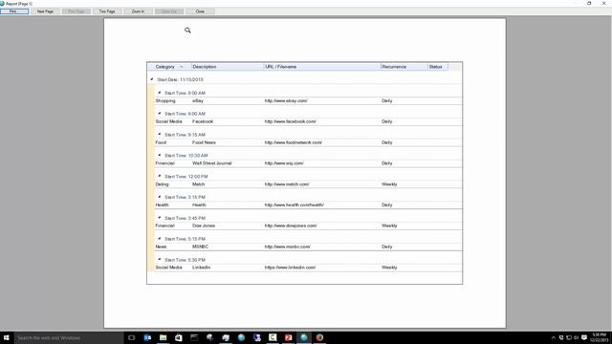
Task: Click the greyed-out Prev Page button
Action: [76, 11]
